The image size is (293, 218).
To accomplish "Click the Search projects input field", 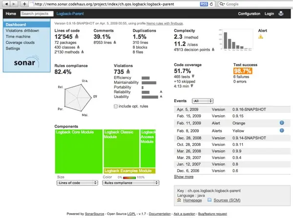I will [37, 14].
